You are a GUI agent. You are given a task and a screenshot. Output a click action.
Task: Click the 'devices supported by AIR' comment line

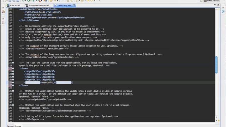point(62,32)
